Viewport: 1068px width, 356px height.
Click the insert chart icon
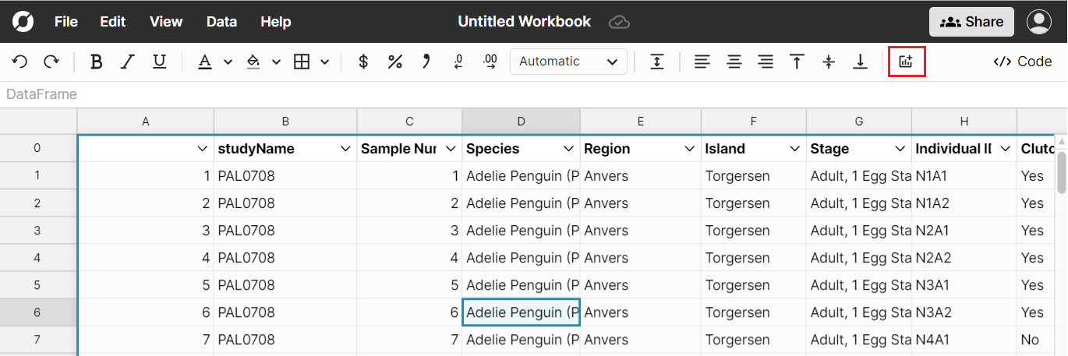coord(906,62)
